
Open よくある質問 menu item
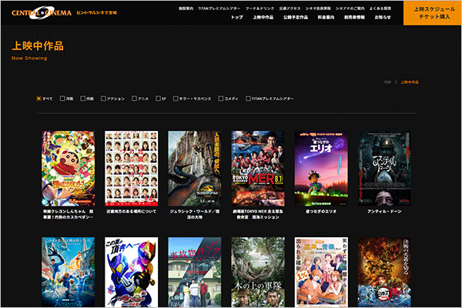(380, 8)
